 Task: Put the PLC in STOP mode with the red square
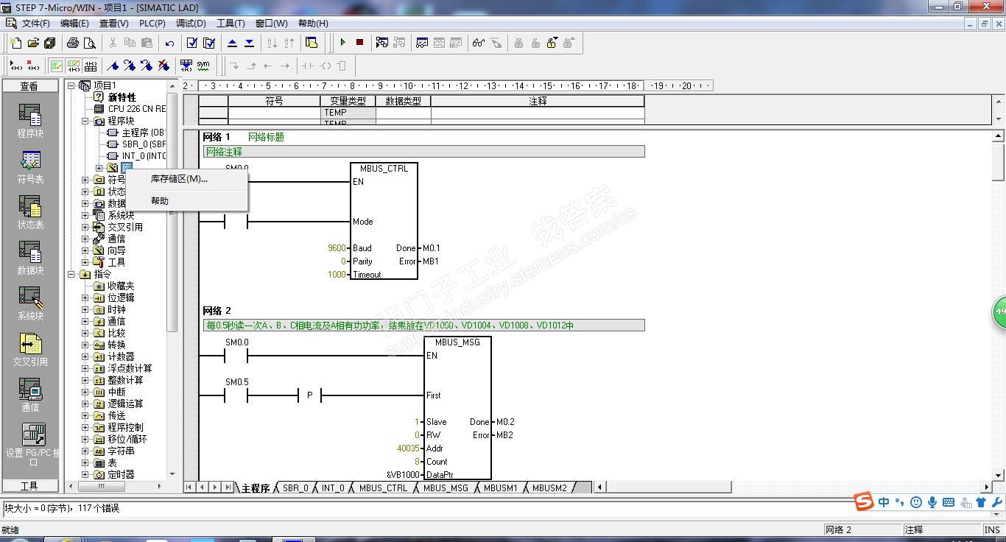click(359, 43)
